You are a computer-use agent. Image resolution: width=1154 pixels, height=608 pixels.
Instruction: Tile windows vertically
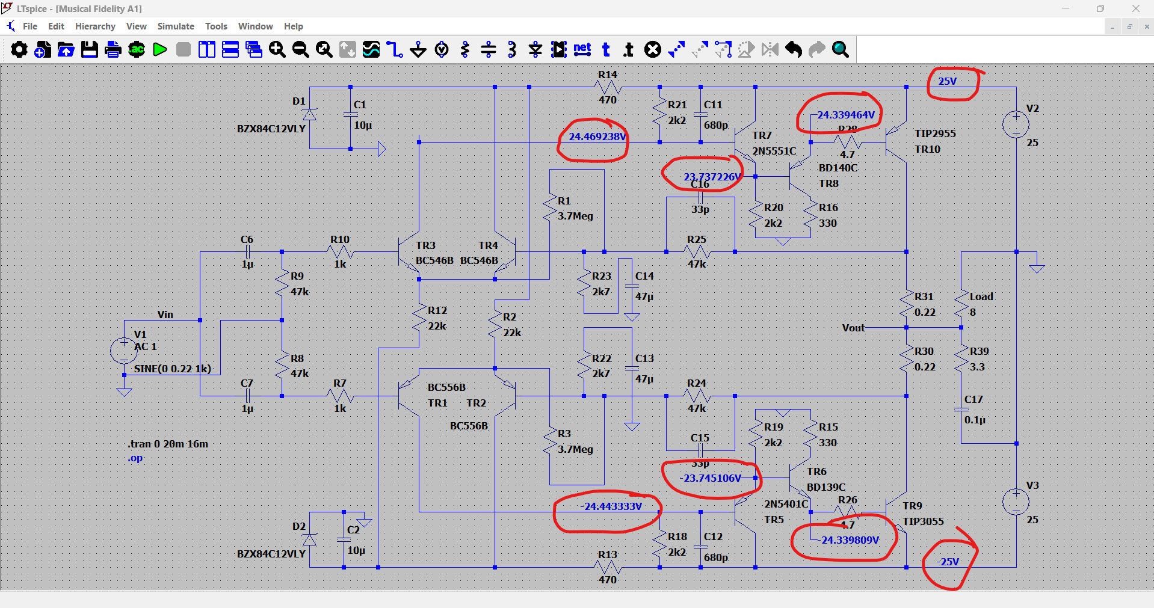(x=207, y=49)
